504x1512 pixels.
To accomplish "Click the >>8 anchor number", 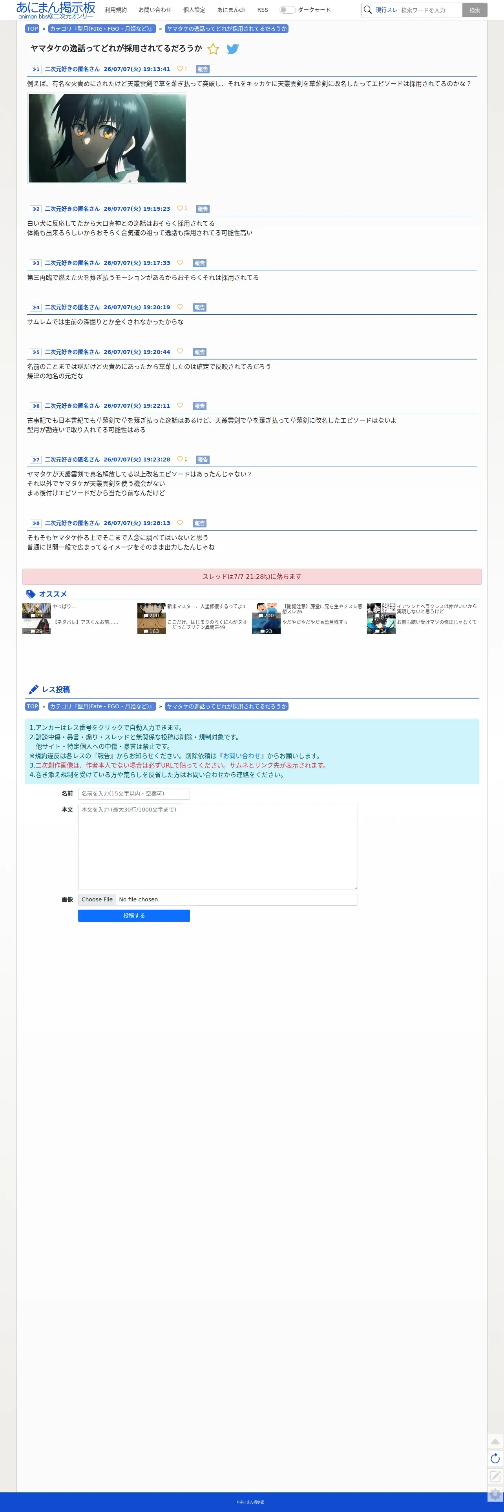I will (x=36, y=523).
